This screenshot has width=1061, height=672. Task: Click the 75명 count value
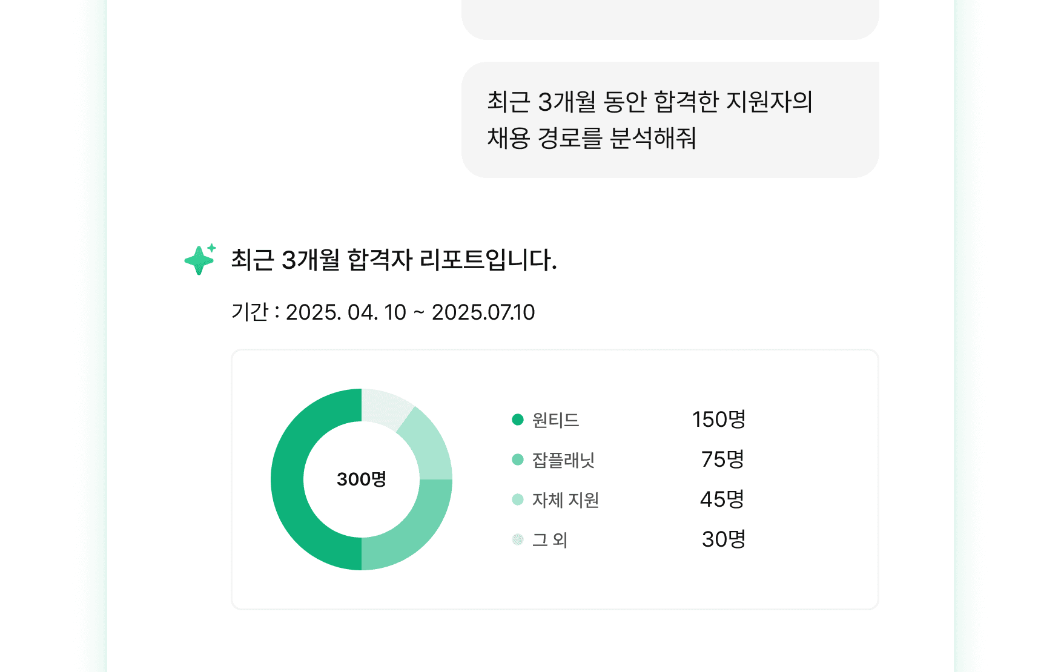tap(722, 460)
